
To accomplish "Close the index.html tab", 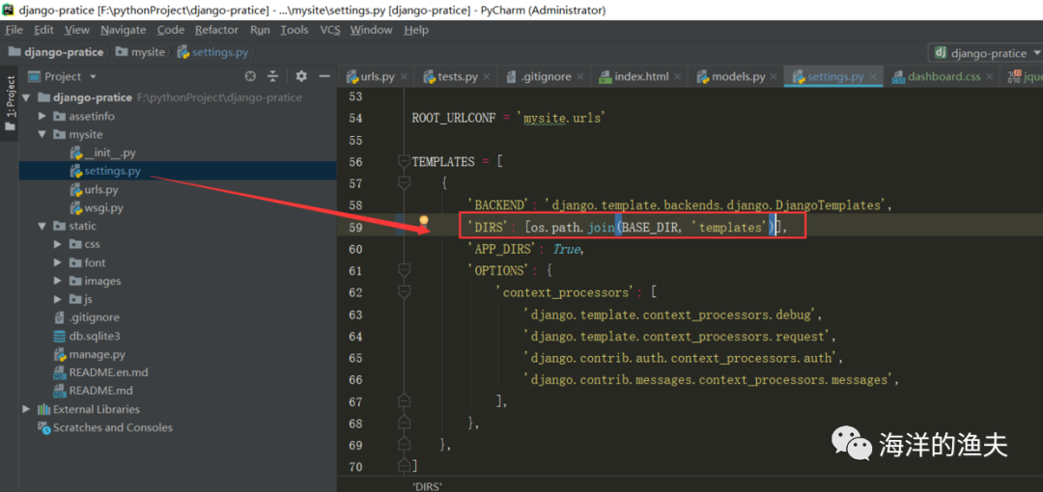I will click(x=678, y=77).
